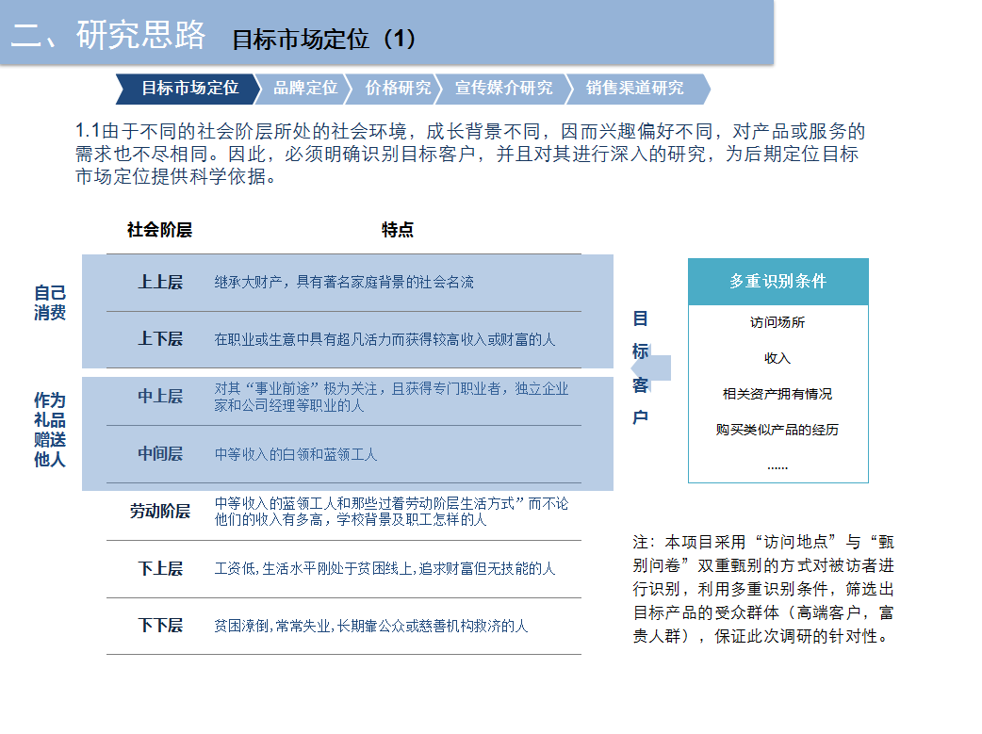The height and width of the screenshot is (734, 982).
Task: Select the 下下层 row label
Action: click(x=160, y=625)
